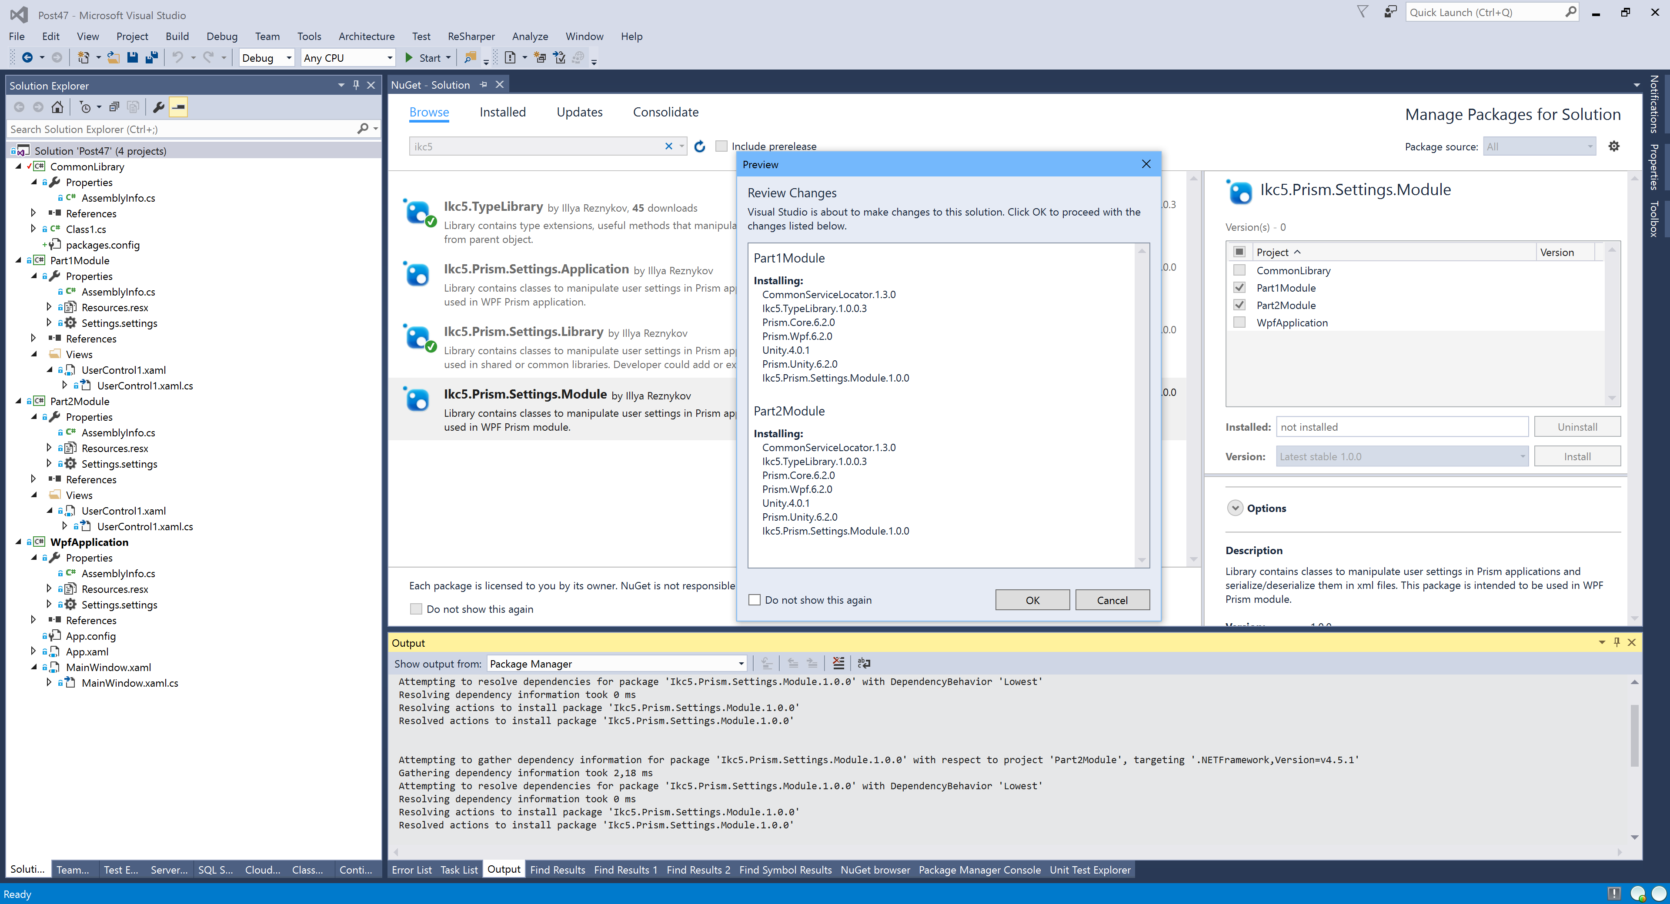Viewport: 1670px width, 904px height.
Task: Toggle Word Wrap in the Output panel
Action: 864,663
